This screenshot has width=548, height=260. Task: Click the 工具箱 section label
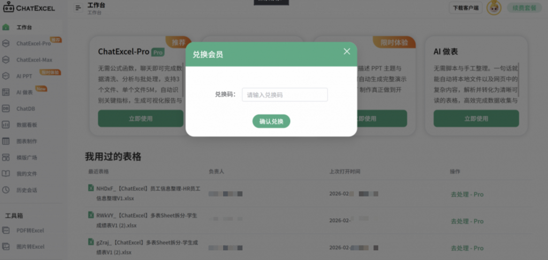pos(14,216)
